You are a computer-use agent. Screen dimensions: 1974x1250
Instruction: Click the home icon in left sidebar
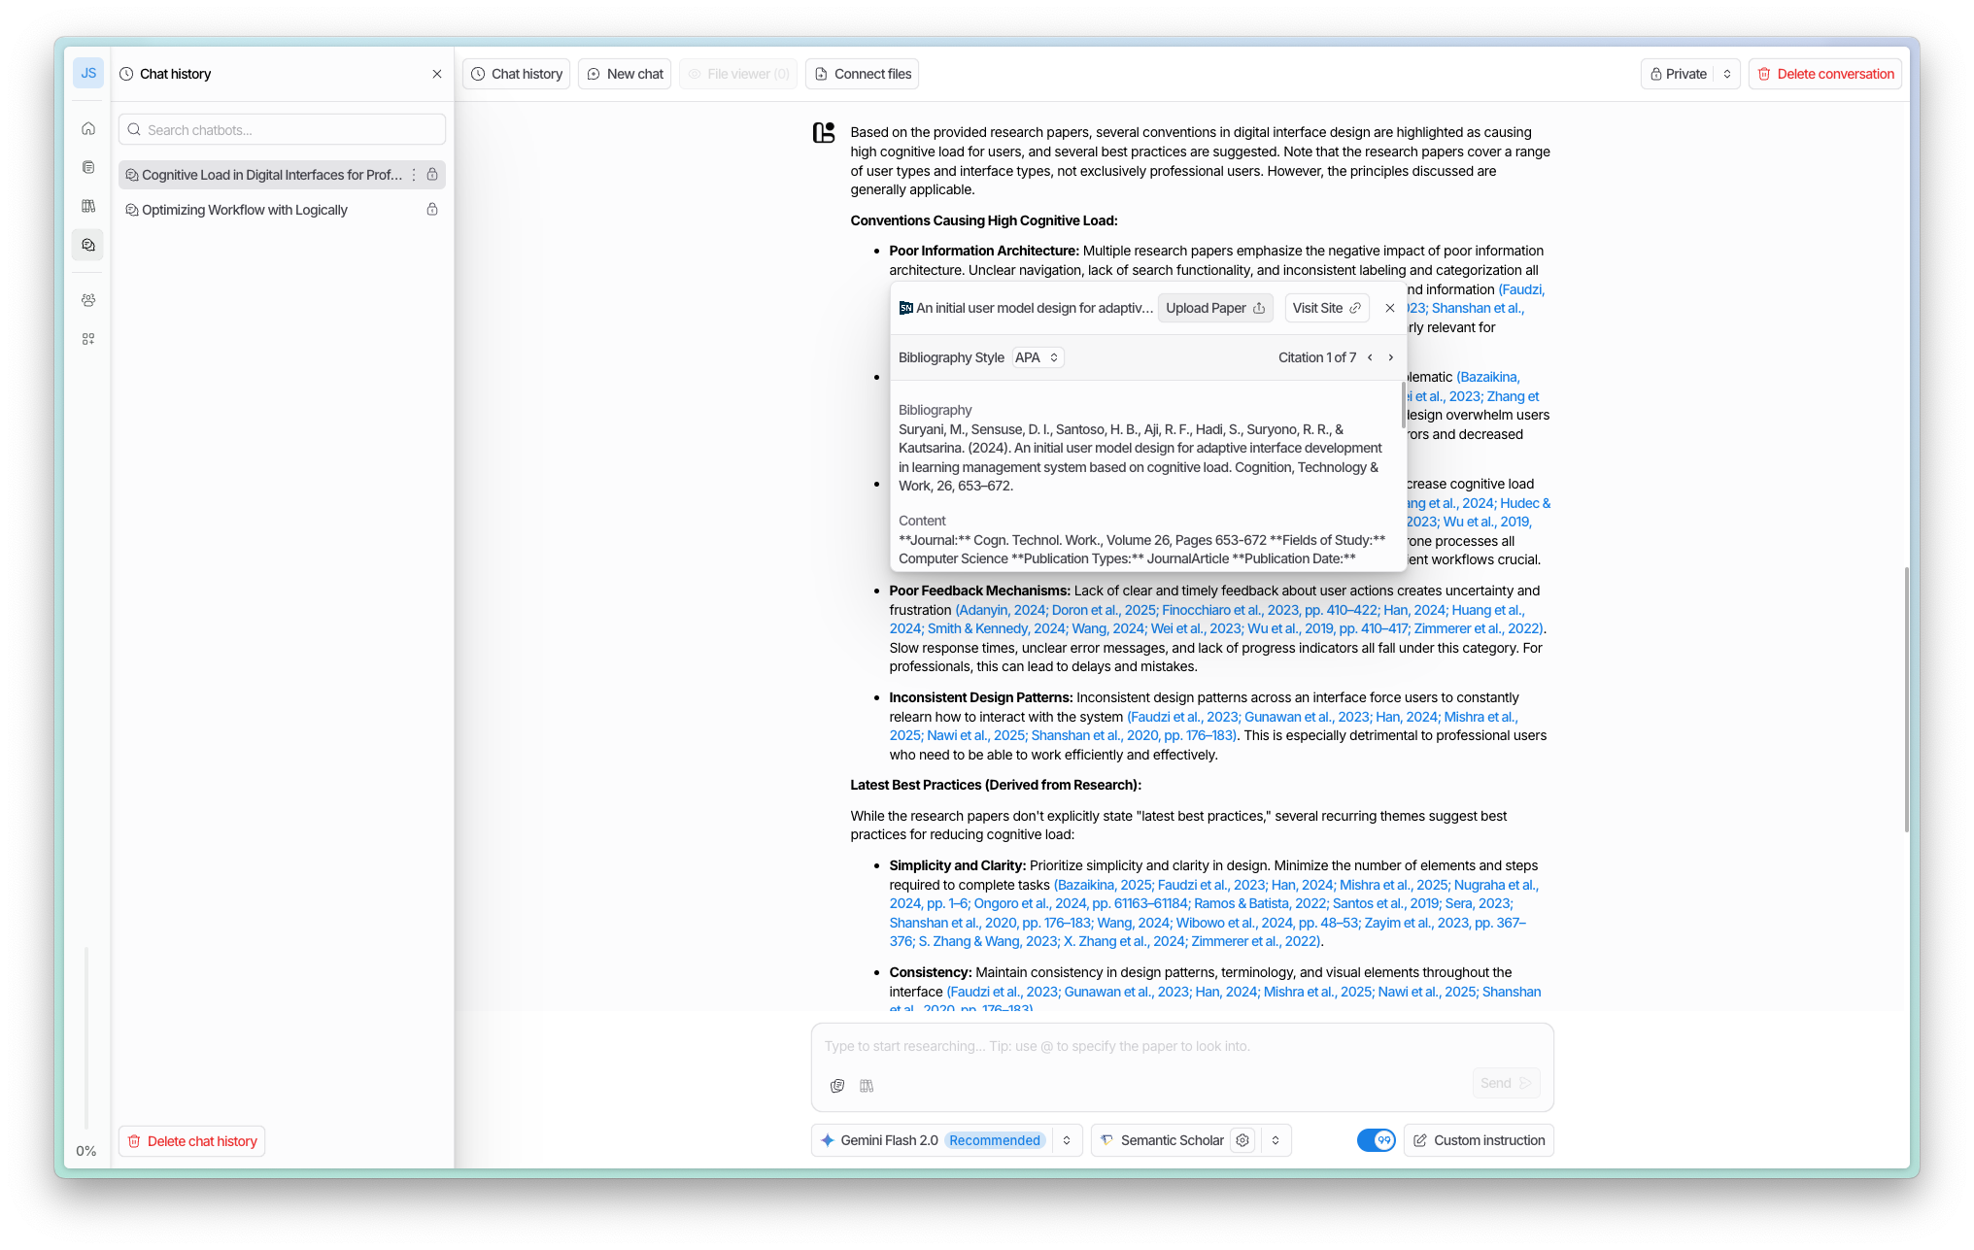click(88, 128)
